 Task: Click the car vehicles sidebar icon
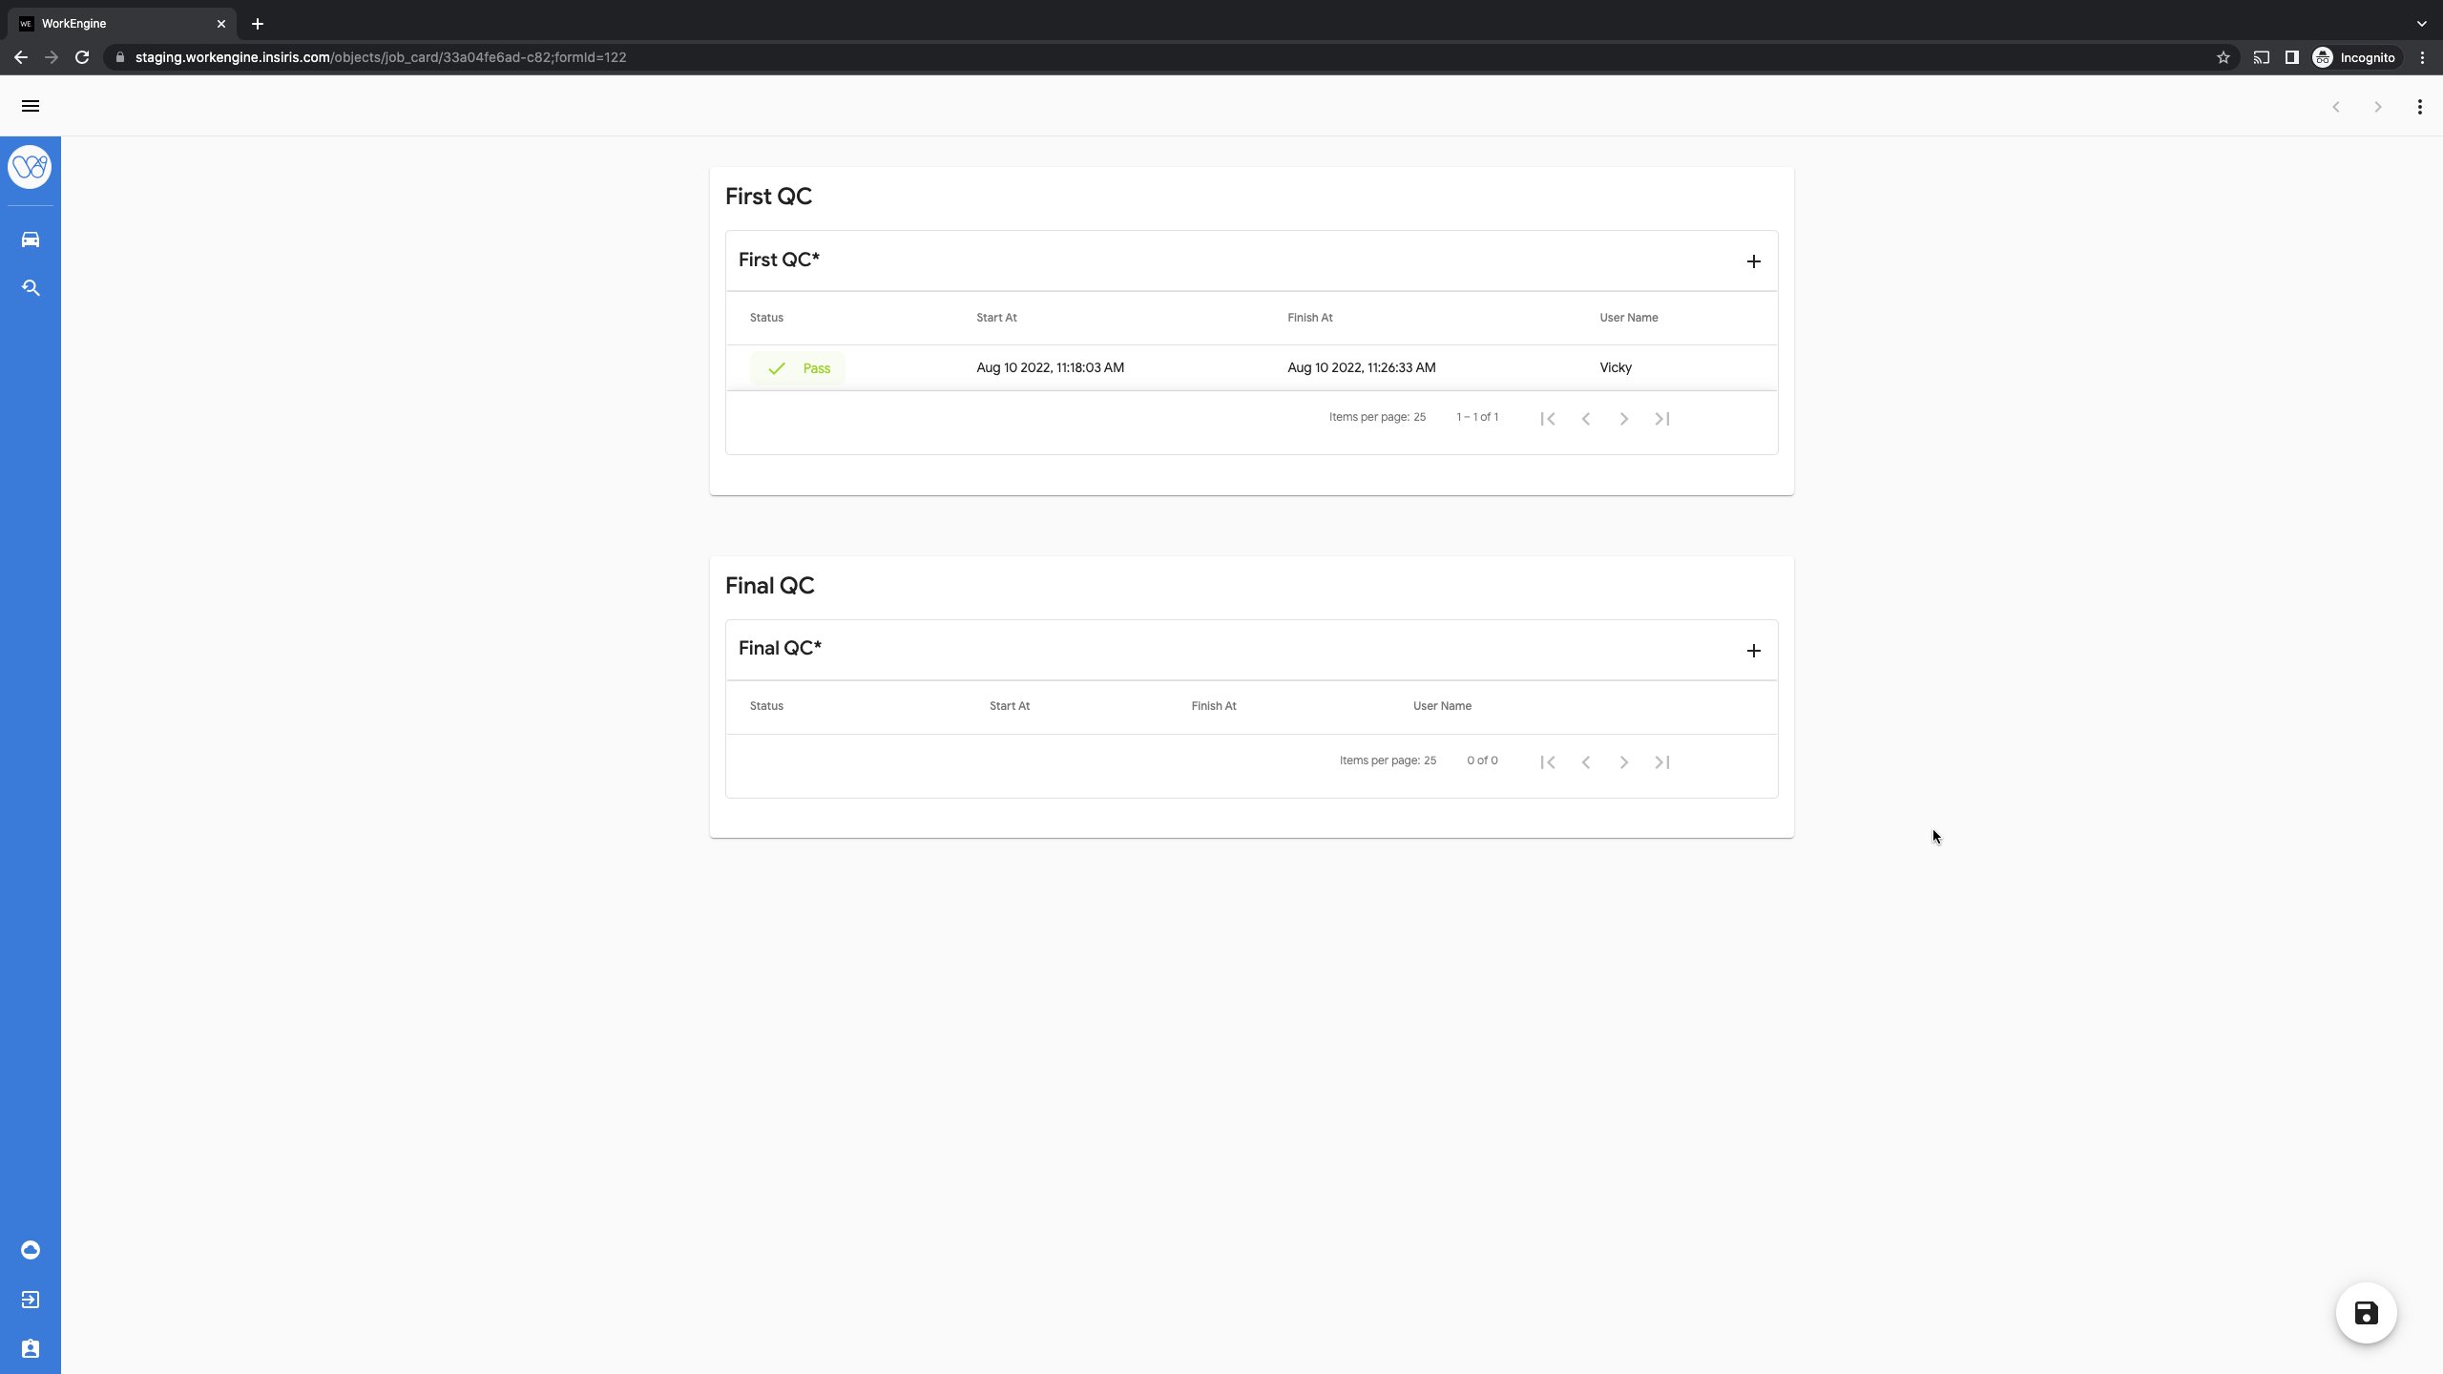[x=31, y=239]
